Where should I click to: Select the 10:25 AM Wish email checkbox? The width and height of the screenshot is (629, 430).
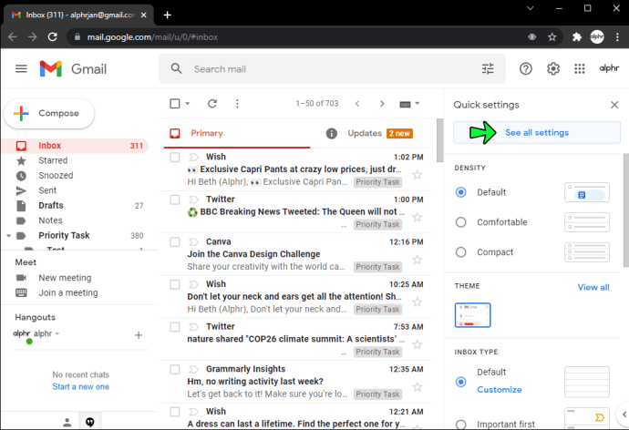[x=175, y=284]
